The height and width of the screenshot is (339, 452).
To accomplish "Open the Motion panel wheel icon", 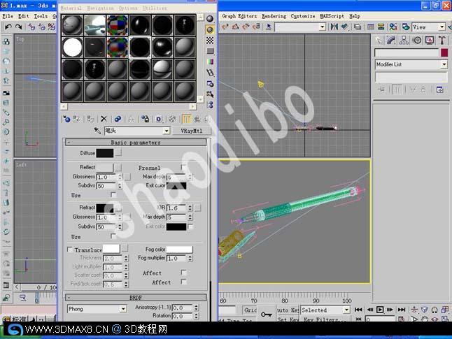I will [417, 41].
